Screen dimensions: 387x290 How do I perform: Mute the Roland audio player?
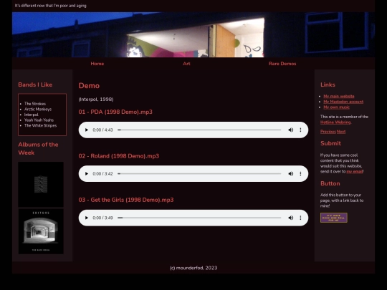click(x=291, y=174)
